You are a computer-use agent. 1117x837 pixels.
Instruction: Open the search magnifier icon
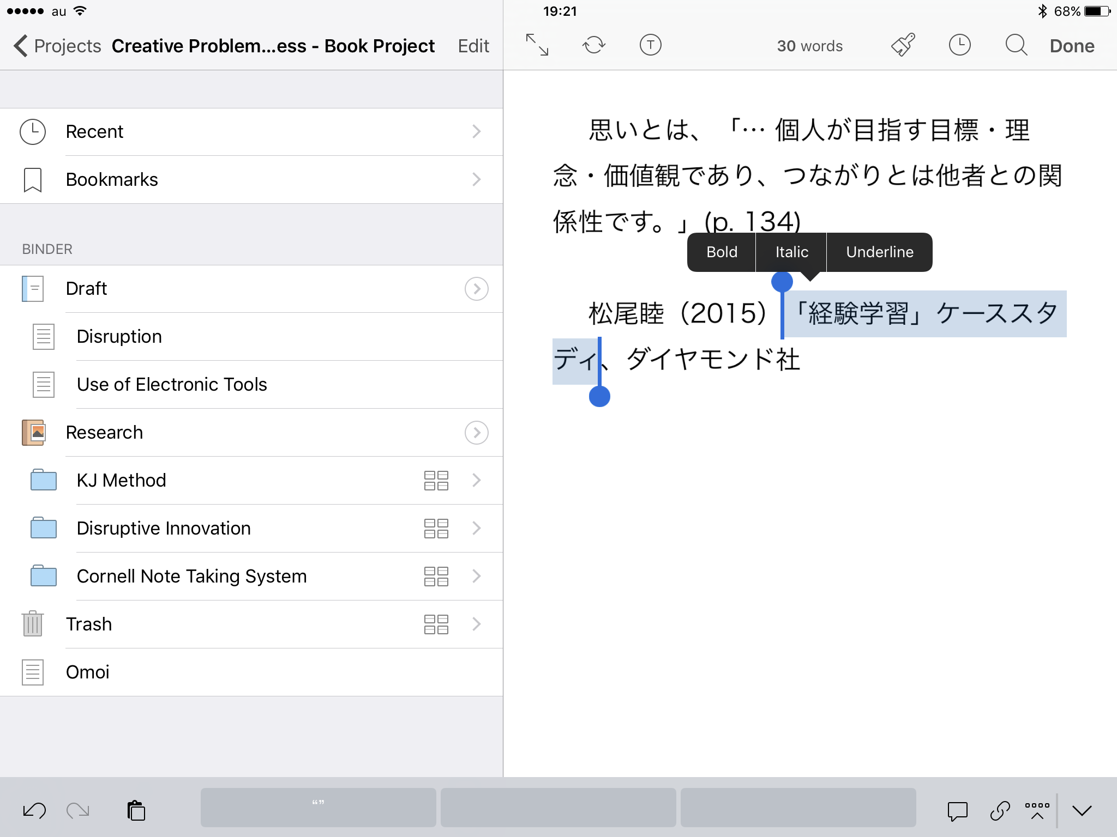[1016, 45]
